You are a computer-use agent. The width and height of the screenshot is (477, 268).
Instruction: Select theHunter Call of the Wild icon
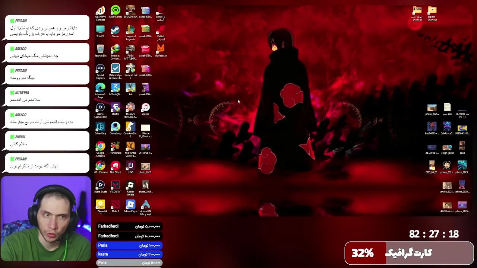tap(130, 149)
